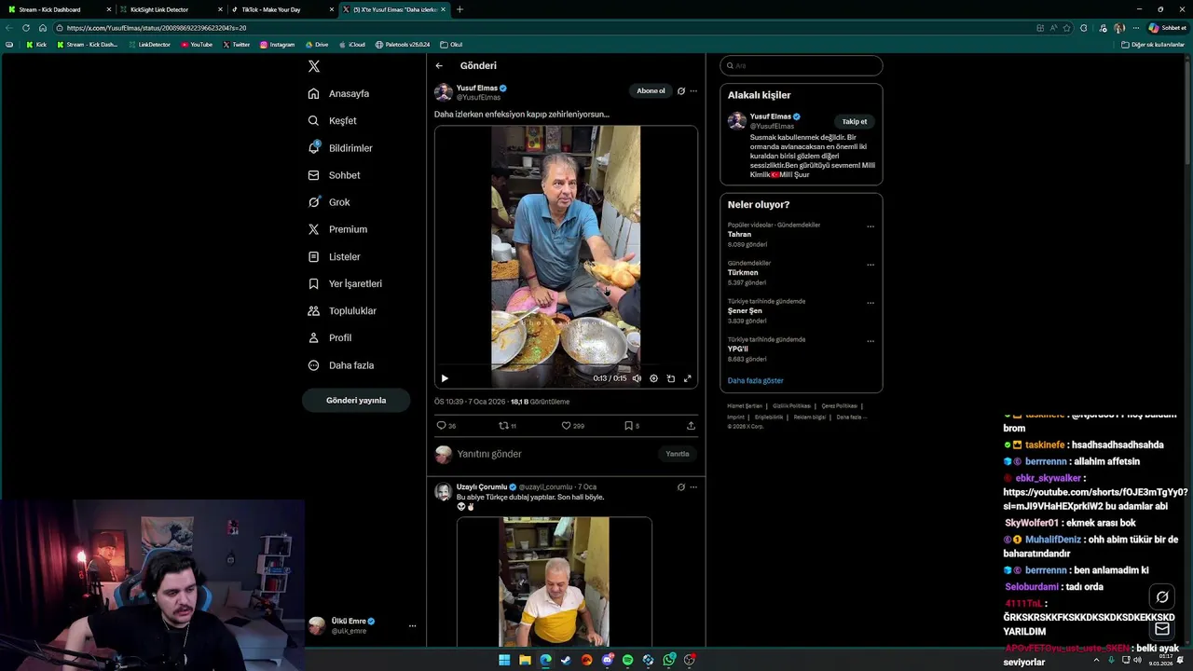Open Bildirimler notifications
The image size is (1193, 671).
coord(340,147)
